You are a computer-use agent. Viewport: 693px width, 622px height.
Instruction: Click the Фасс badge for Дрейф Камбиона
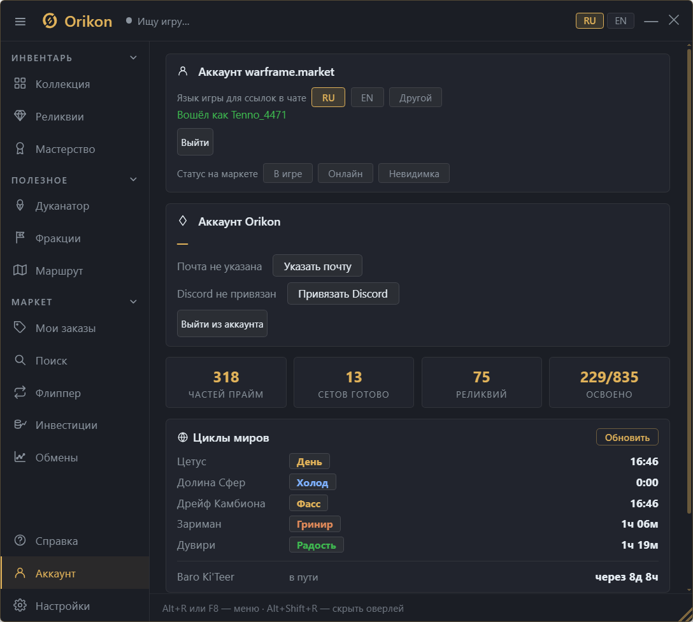coord(308,503)
